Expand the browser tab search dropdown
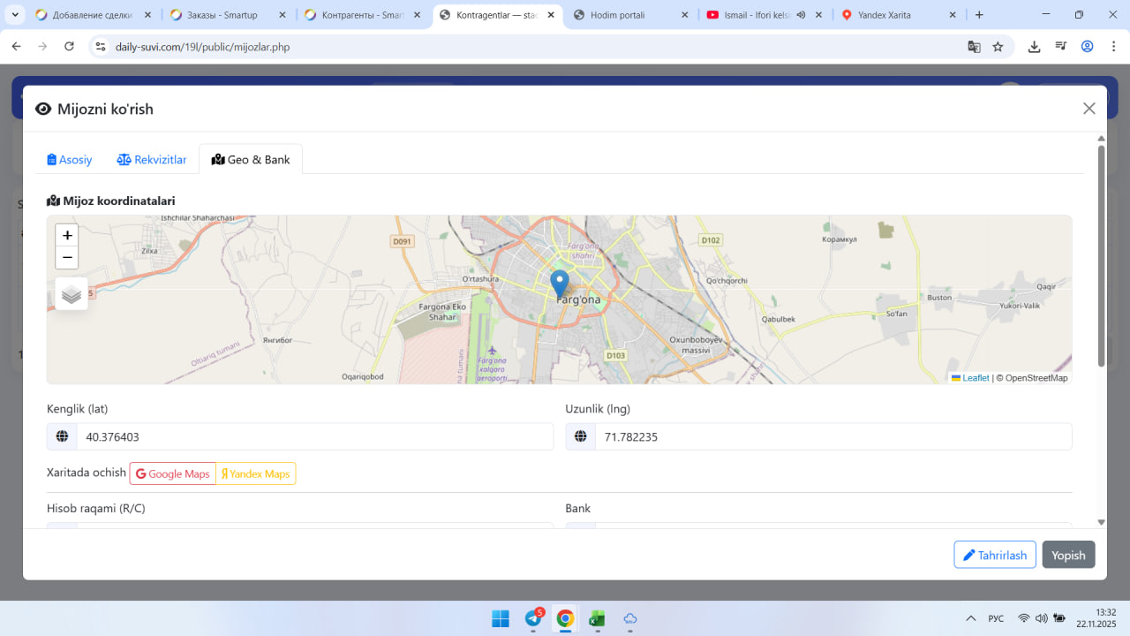 click(x=16, y=15)
